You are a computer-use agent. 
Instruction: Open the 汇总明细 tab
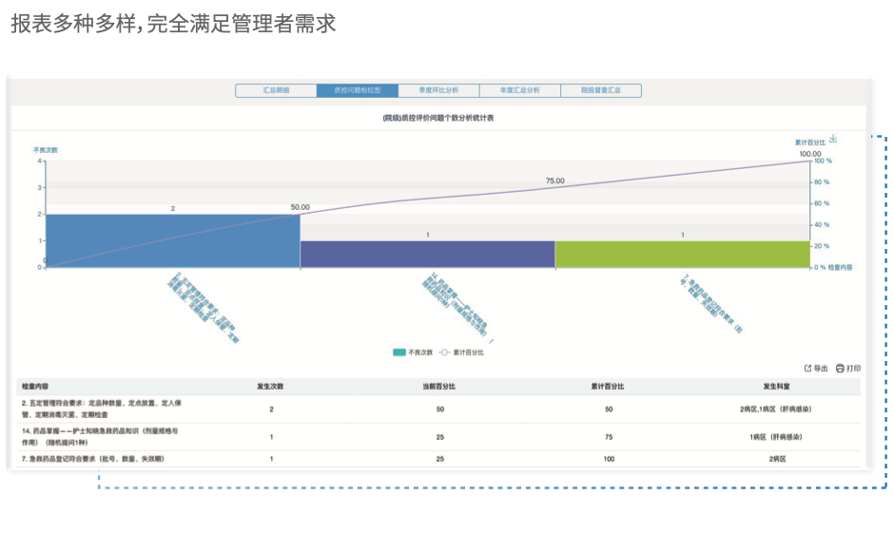[276, 90]
